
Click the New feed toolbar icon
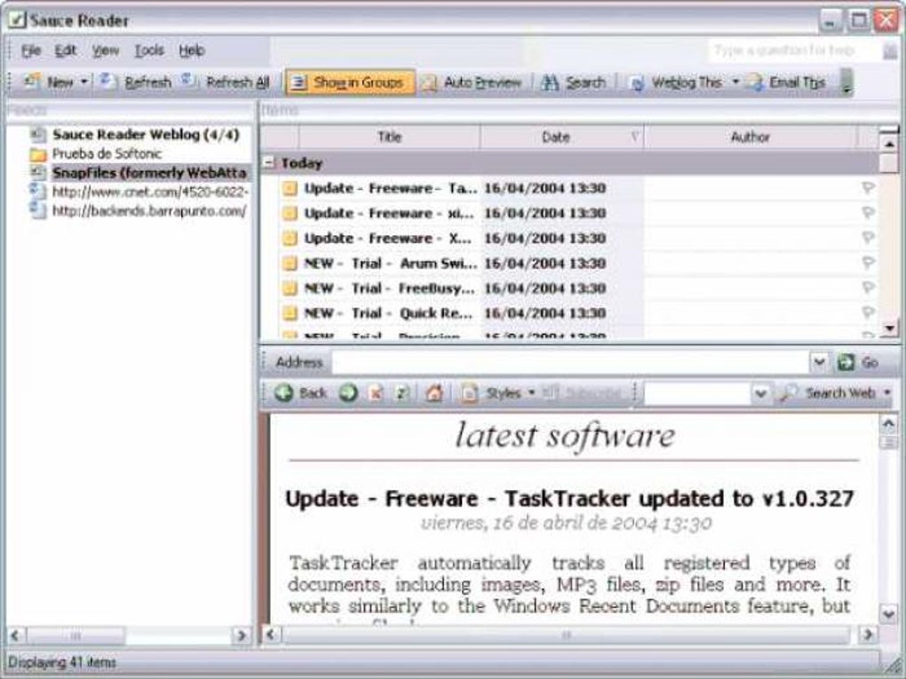(32, 83)
